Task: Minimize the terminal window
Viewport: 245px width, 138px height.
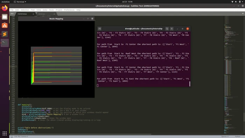Action: coord(177,29)
